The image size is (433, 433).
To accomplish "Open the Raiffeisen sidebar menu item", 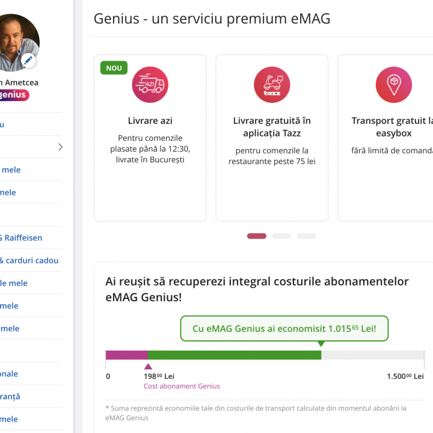I will 22,238.
